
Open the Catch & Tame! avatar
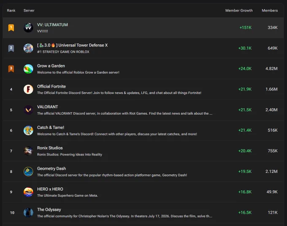(x=28, y=130)
